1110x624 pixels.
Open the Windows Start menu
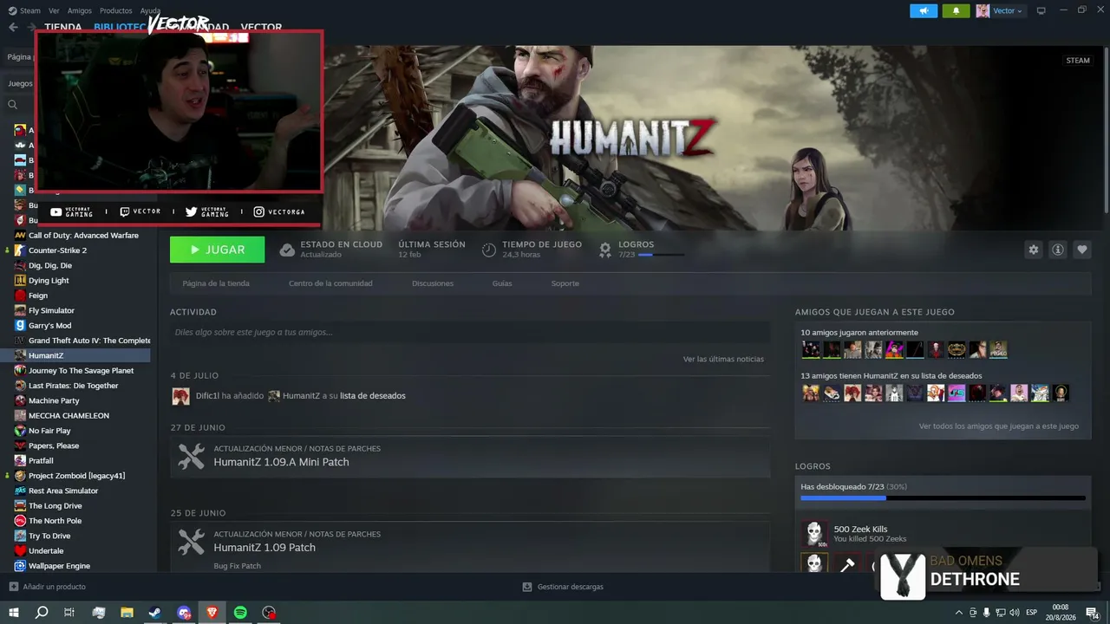[14, 613]
